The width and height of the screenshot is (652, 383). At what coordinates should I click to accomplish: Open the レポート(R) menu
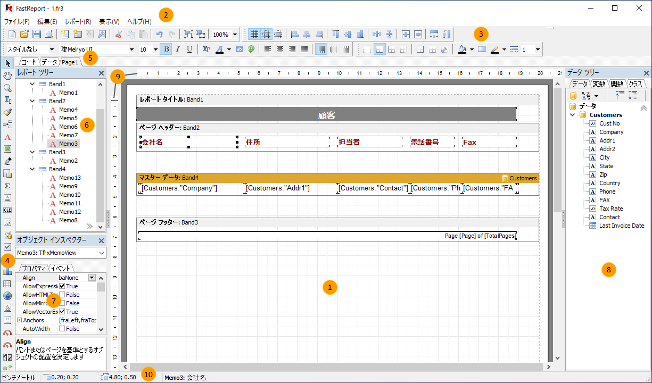tap(78, 22)
